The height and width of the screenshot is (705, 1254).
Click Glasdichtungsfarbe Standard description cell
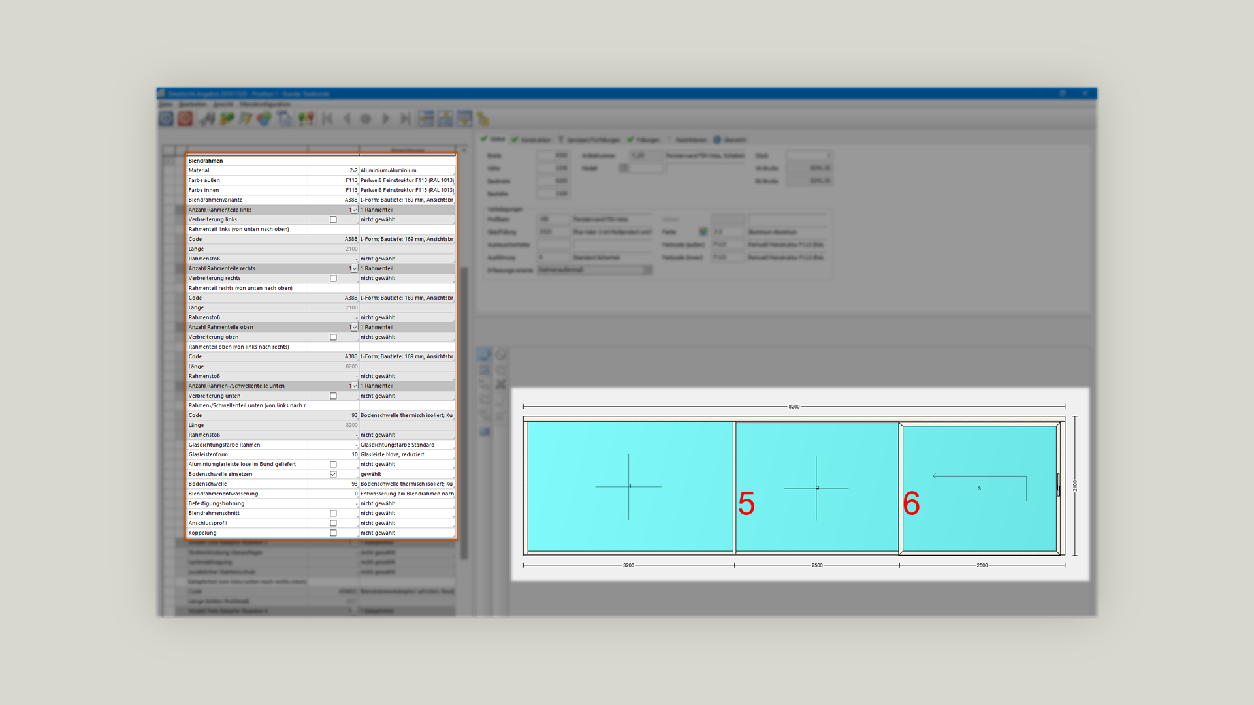pos(407,445)
